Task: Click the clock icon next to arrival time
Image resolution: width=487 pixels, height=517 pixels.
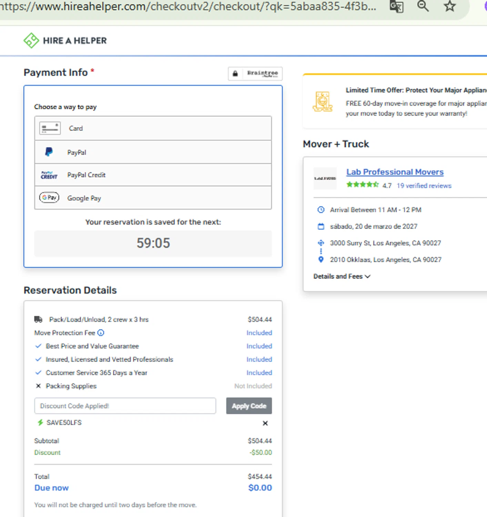Action: coord(321,210)
